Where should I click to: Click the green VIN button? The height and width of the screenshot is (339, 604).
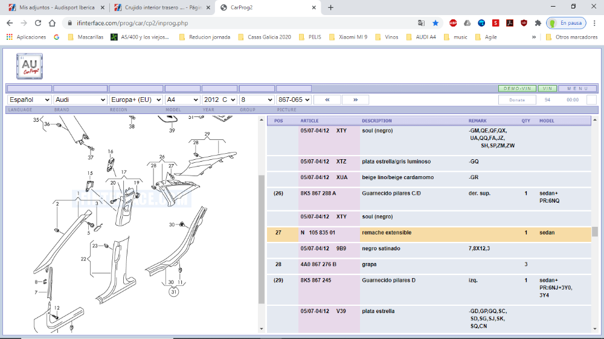[x=547, y=89]
